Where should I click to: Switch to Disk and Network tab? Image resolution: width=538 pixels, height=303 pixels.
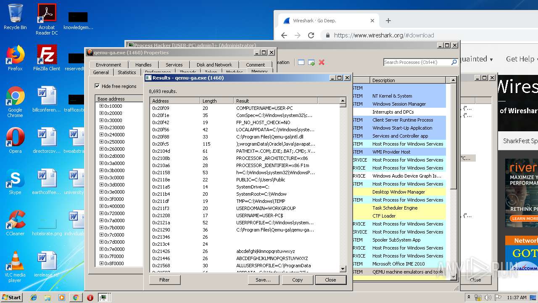point(214,65)
